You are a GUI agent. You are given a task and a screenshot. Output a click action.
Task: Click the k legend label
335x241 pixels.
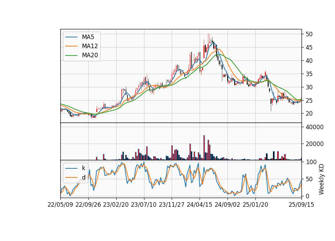point(83,168)
